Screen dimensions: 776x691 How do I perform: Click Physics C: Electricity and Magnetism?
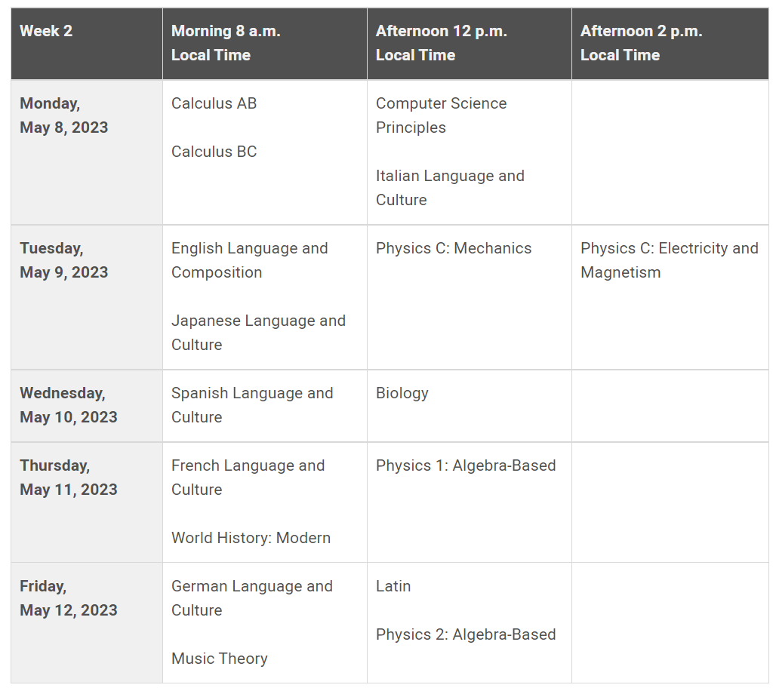(x=669, y=260)
